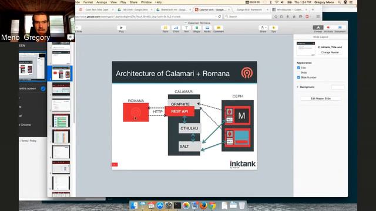Viewport: 376px width, 211px height.
Task: Select the REST API box on slide
Action: [x=180, y=111]
